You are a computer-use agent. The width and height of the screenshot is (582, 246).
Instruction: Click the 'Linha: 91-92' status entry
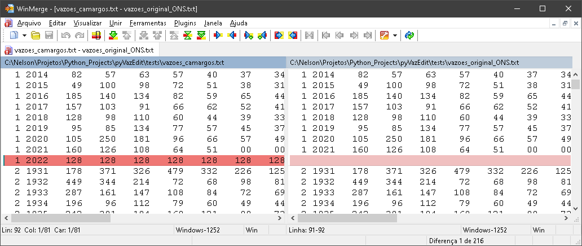(307, 230)
